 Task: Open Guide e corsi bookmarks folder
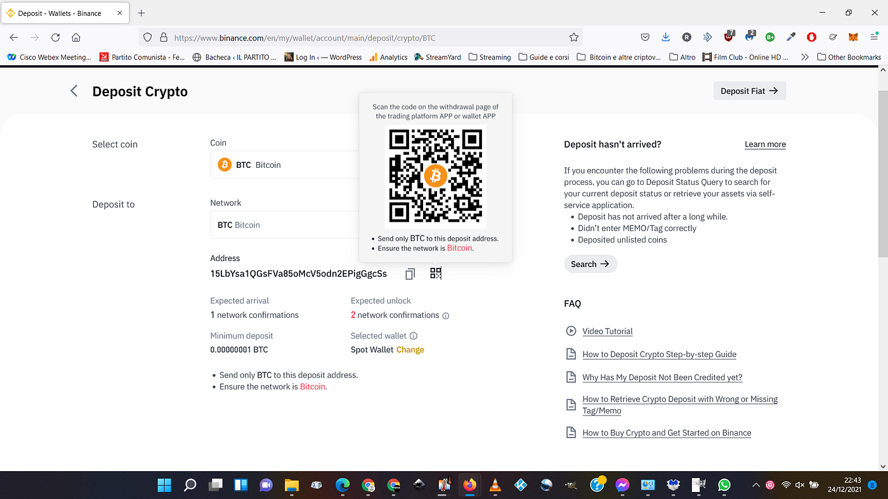point(544,57)
